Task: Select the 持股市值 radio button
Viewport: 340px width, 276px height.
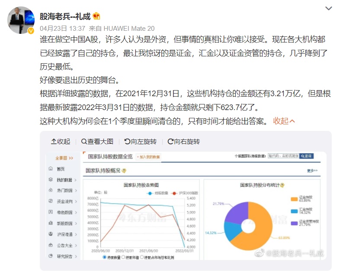Action: [123, 257]
